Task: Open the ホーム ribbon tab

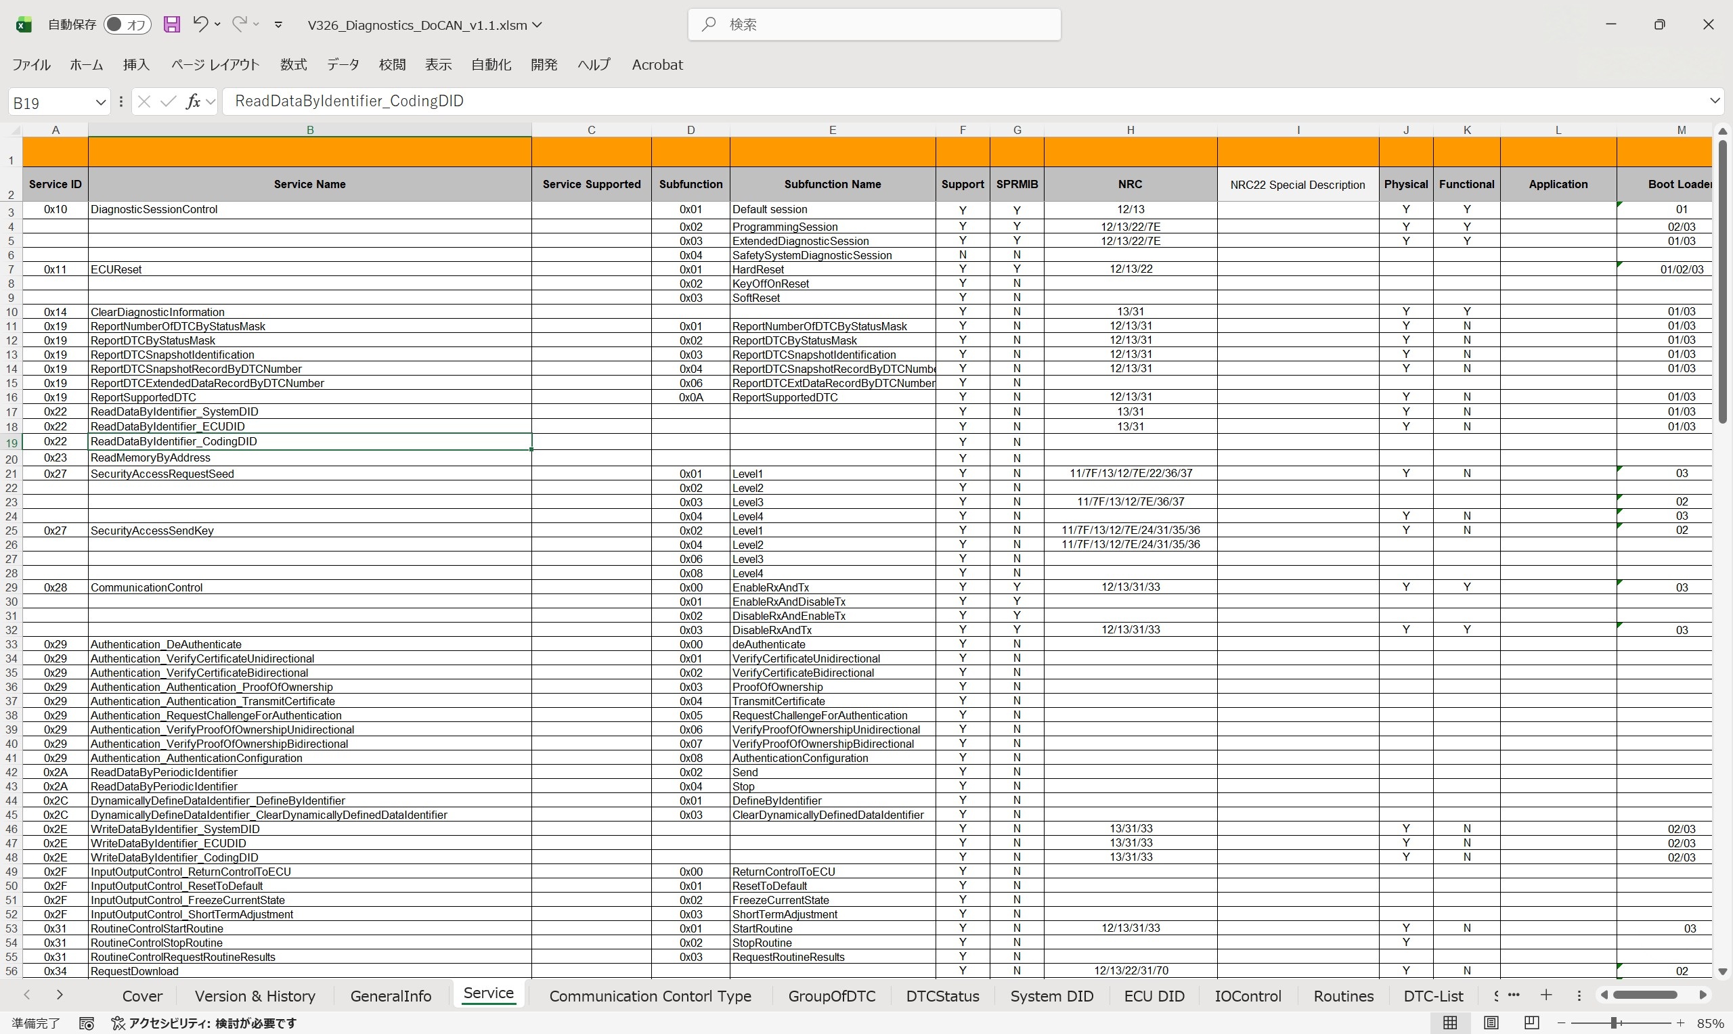Action: pos(87,65)
